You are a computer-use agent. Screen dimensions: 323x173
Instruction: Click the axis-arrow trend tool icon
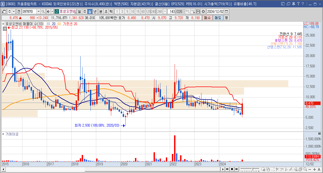[277, 169]
